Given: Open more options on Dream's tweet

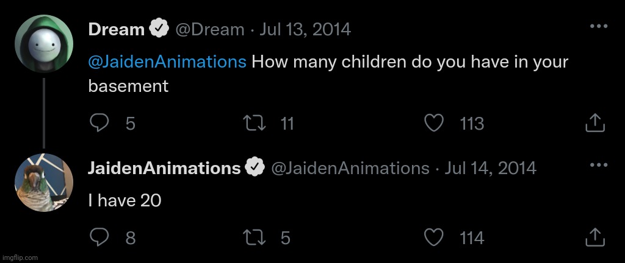Looking at the screenshot, I should coord(598,26).
